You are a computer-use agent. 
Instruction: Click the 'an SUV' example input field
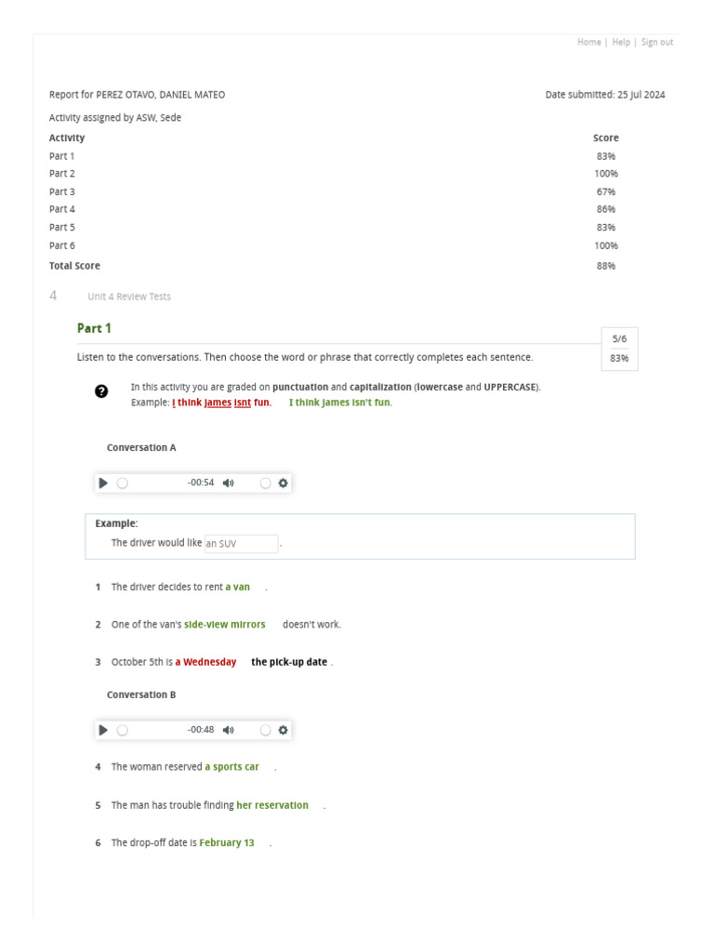click(x=241, y=544)
